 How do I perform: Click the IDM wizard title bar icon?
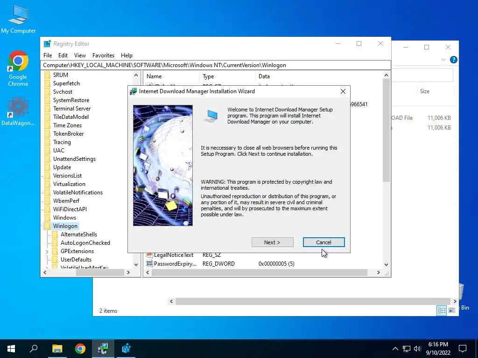point(133,91)
